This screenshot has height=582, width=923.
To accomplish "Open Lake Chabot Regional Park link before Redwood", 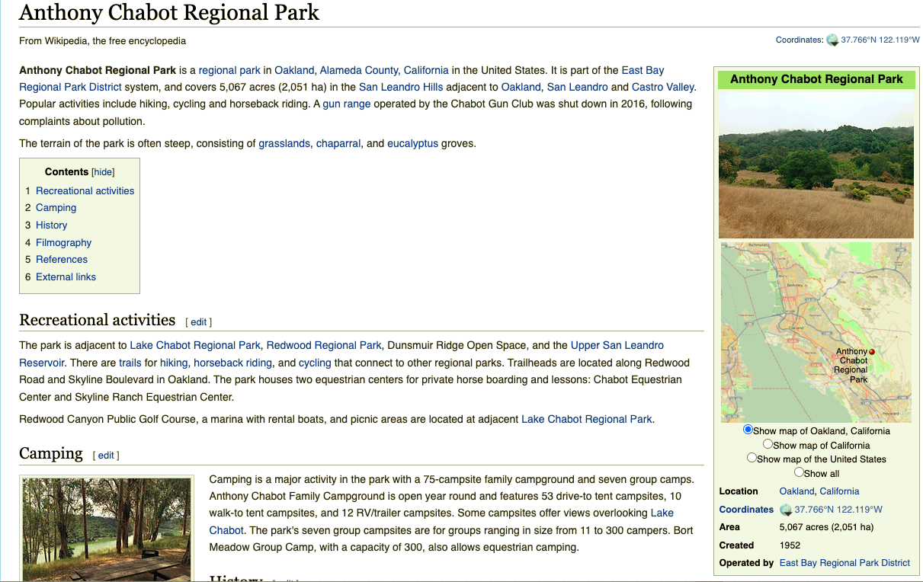I will tap(195, 346).
